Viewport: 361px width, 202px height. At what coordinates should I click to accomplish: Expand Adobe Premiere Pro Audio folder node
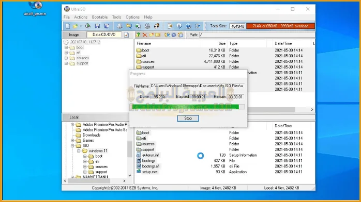coord(72,125)
